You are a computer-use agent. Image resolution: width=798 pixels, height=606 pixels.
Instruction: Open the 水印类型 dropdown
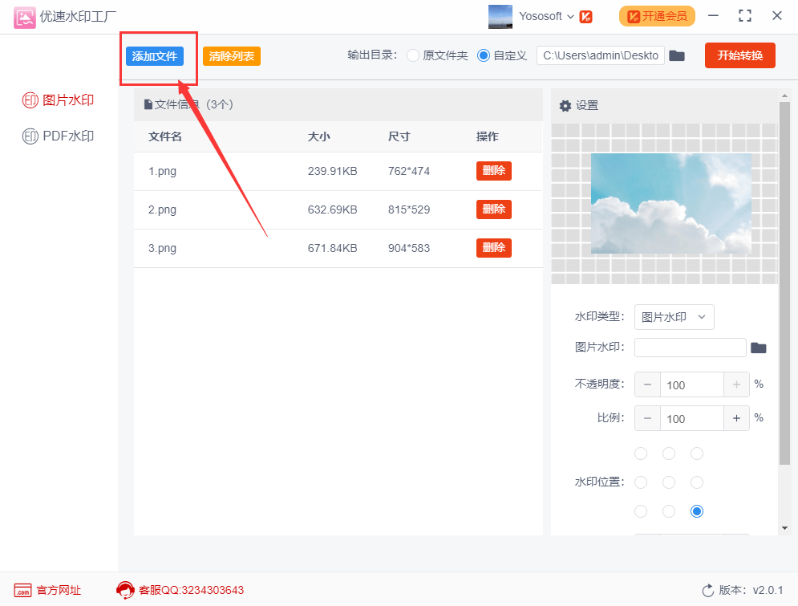coord(674,317)
